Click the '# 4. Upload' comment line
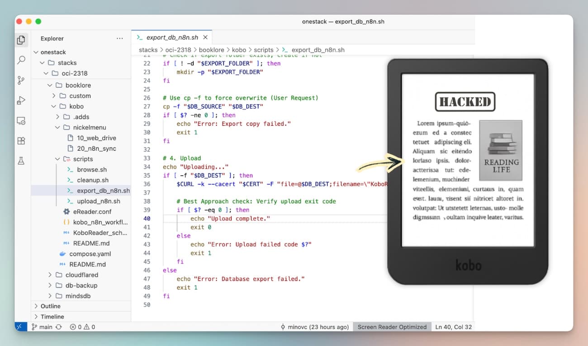 click(x=182, y=158)
